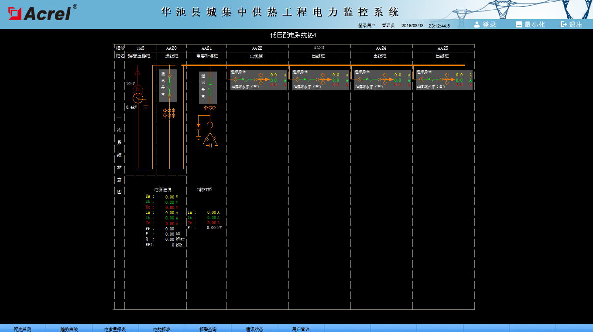This screenshot has width=593, height=332.
Task: Click the orange load arrow of 3#循环水泵
Action: point(391,80)
